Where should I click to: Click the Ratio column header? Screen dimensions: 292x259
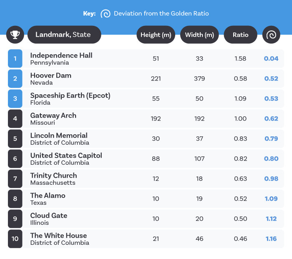[x=241, y=35]
